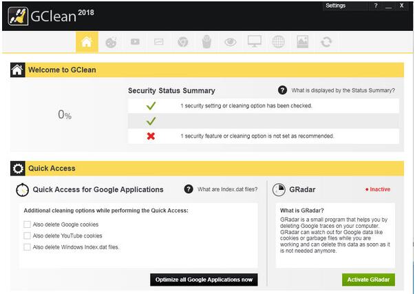
Task: Click the first green checkmark status icon
Action: pyautogui.click(x=151, y=106)
